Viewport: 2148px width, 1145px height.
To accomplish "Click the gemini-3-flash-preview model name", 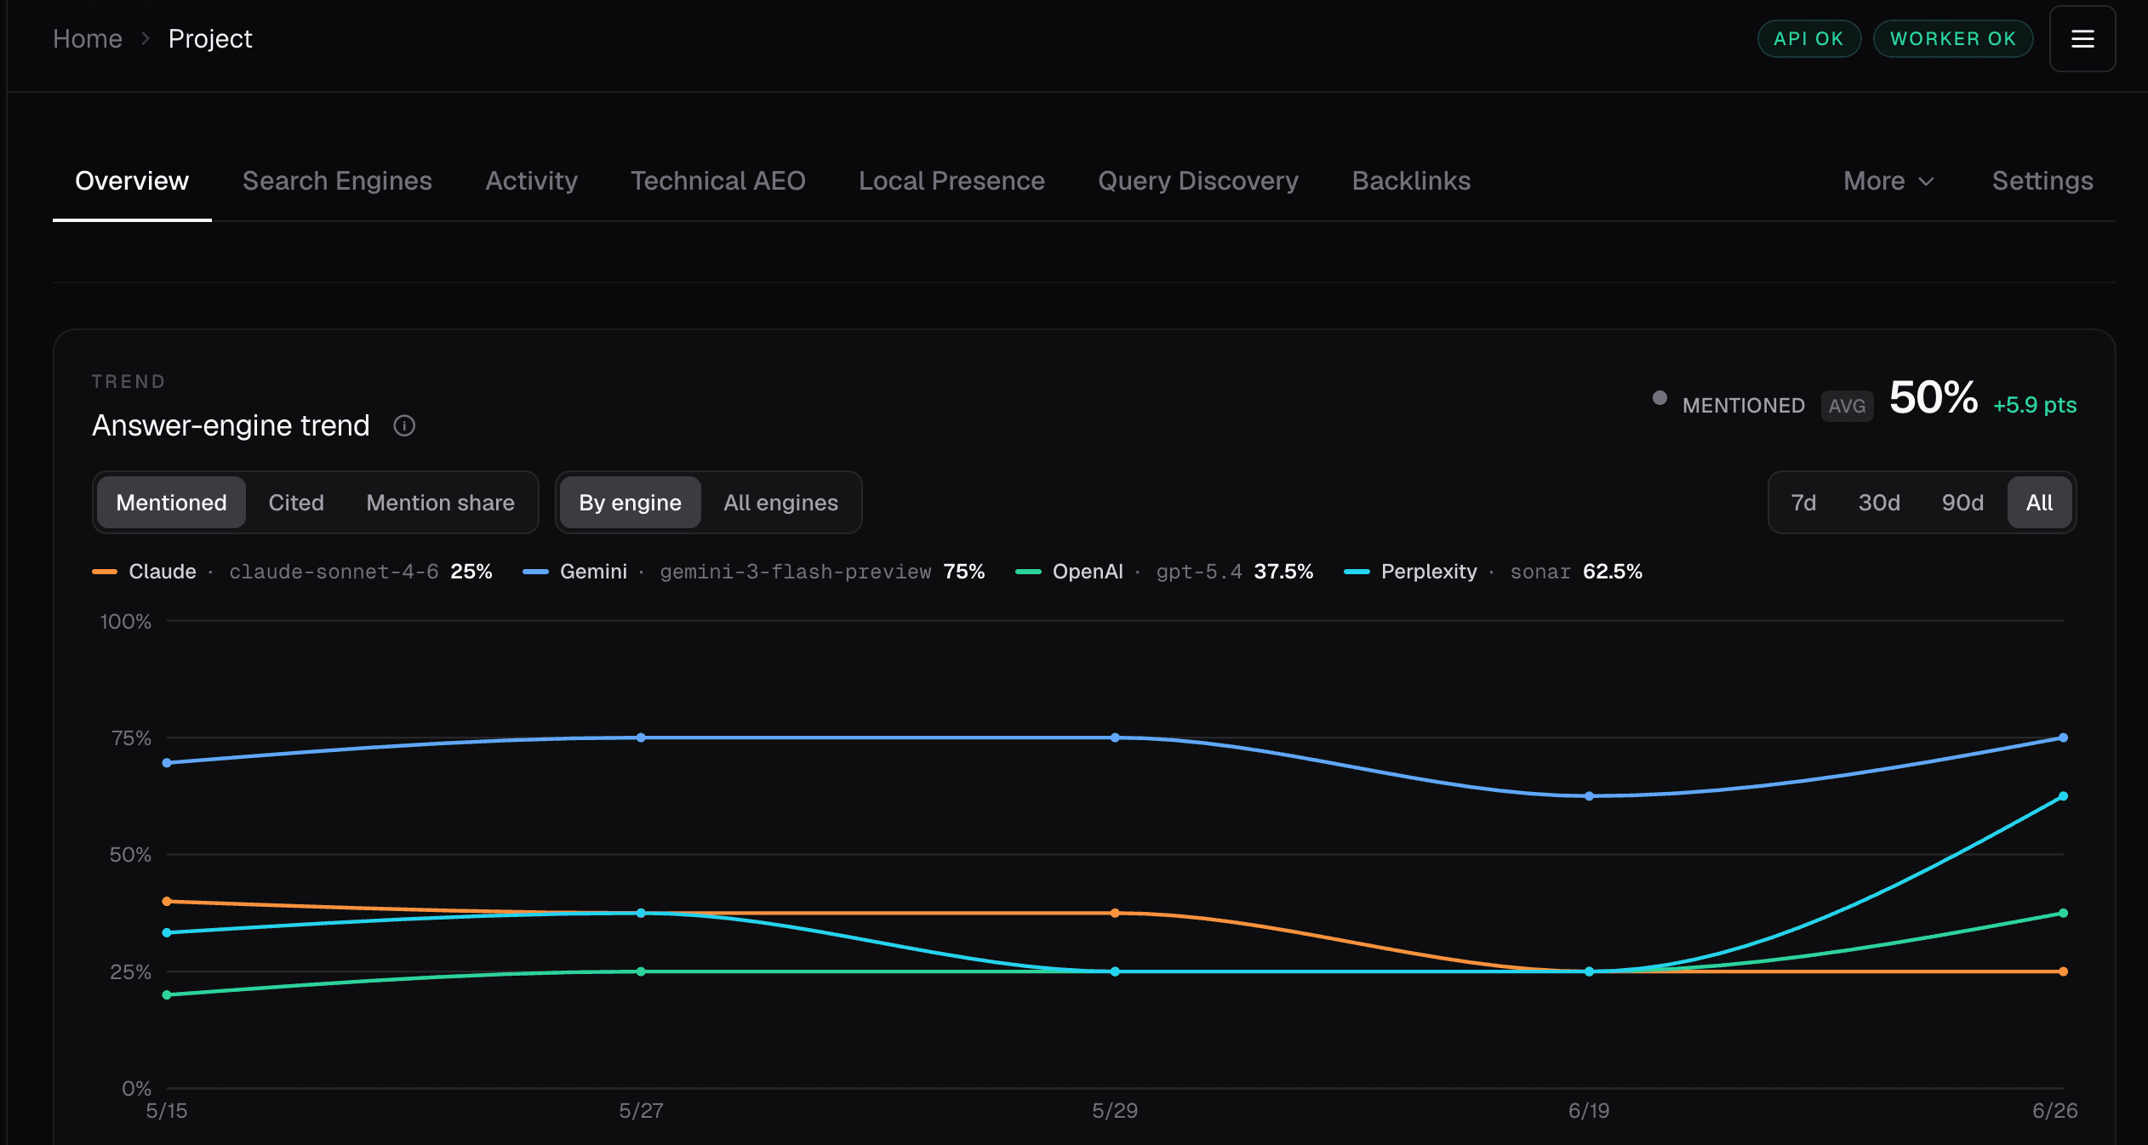I will pos(796,572).
